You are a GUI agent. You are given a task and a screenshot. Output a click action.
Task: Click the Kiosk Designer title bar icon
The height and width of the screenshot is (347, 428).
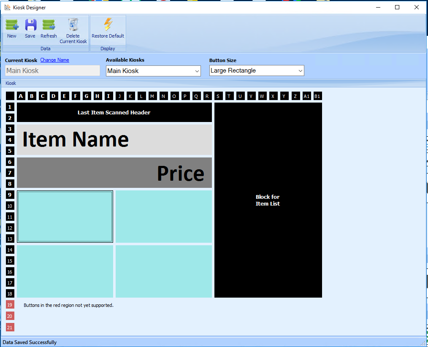(7, 7)
